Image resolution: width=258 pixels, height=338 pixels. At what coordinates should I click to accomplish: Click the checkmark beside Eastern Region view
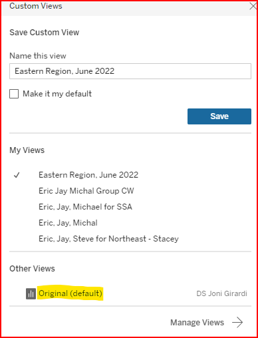pos(17,175)
